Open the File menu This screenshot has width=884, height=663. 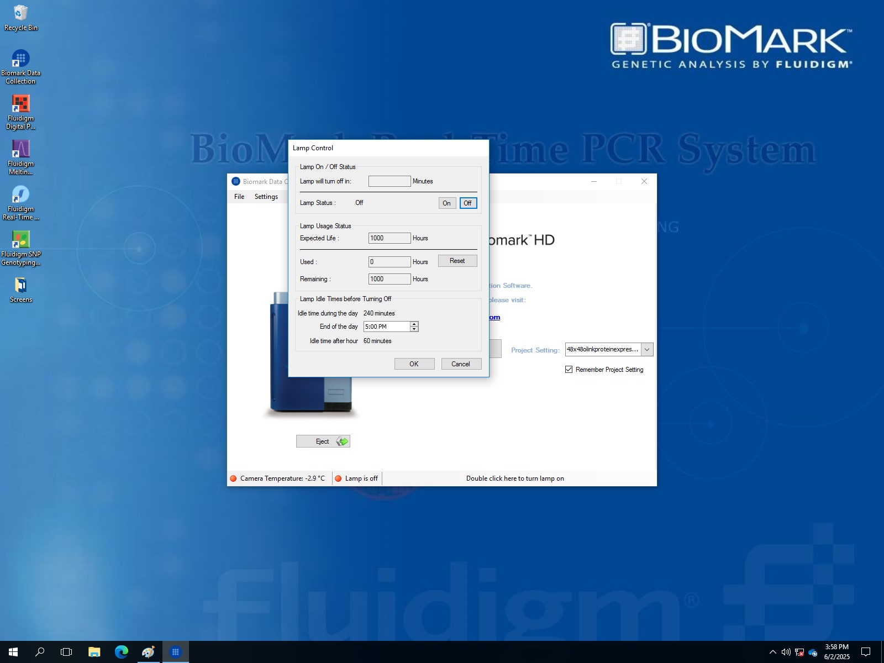[239, 196]
